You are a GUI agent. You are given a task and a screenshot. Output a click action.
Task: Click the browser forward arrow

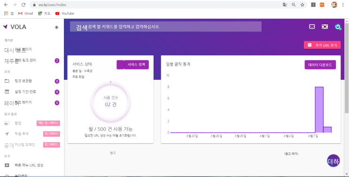[15, 5]
